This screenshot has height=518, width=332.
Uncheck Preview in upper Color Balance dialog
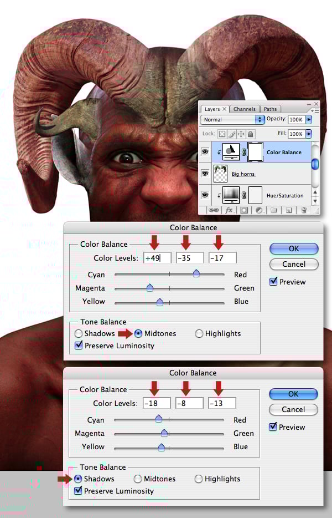(x=273, y=282)
